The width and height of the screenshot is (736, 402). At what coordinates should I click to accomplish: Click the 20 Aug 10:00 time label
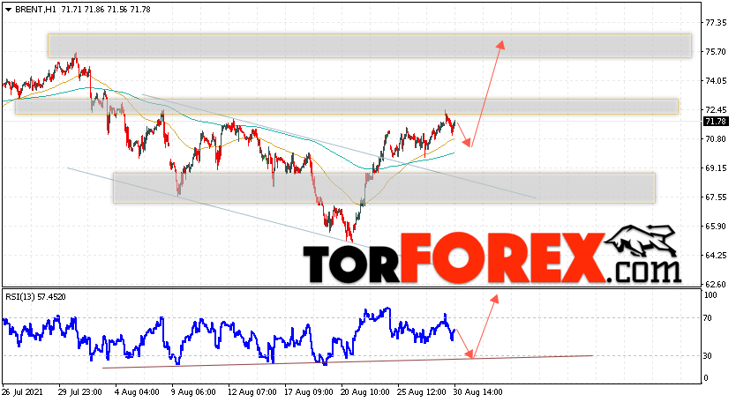tap(364, 391)
